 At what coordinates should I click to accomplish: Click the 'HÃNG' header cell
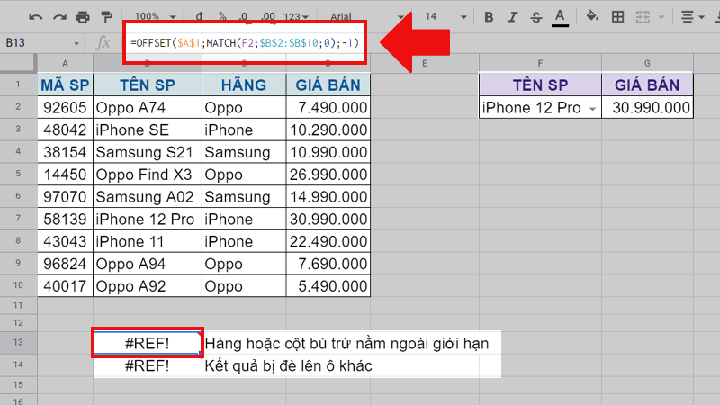[244, 85]
